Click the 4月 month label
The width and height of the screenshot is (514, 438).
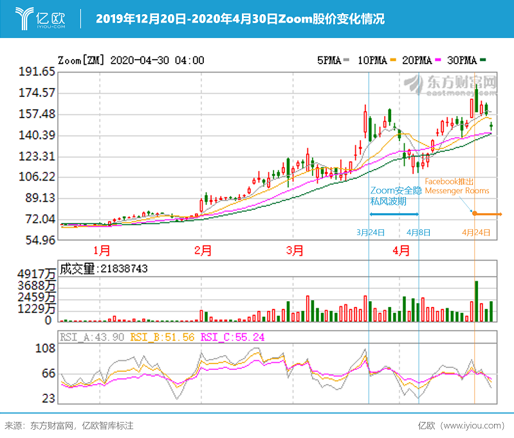coord(401,250)
